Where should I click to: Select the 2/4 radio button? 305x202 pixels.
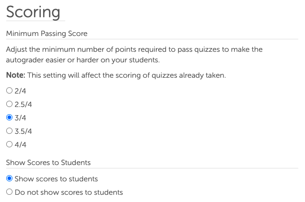click(x=9, y=91)
